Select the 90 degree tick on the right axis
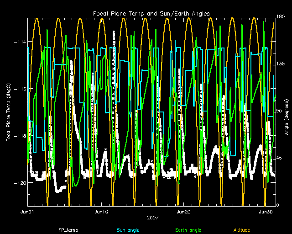Viewport: 292px width, 234px height. pyautogui.click(x=280, y=111)
